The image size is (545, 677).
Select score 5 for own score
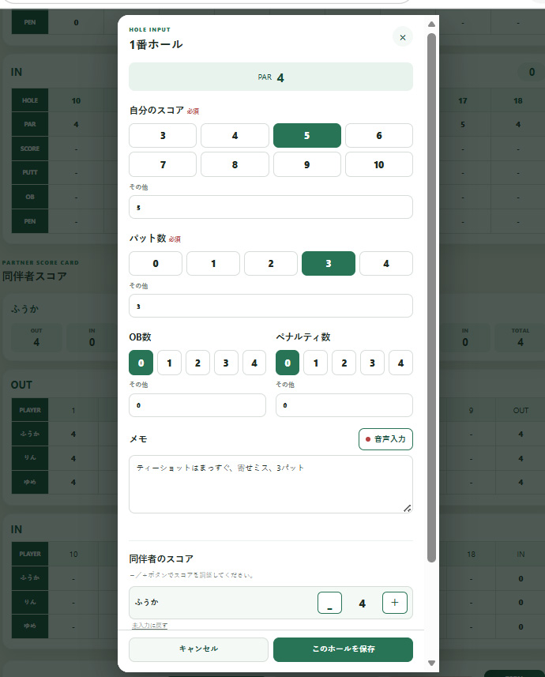(x=307, y=136)
